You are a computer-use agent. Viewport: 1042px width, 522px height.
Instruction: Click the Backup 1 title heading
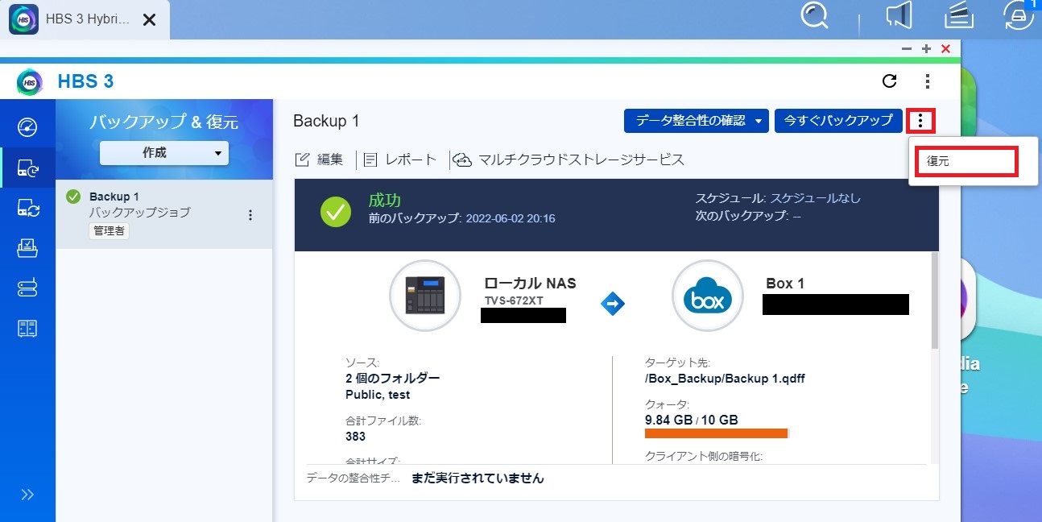[326, 121]
